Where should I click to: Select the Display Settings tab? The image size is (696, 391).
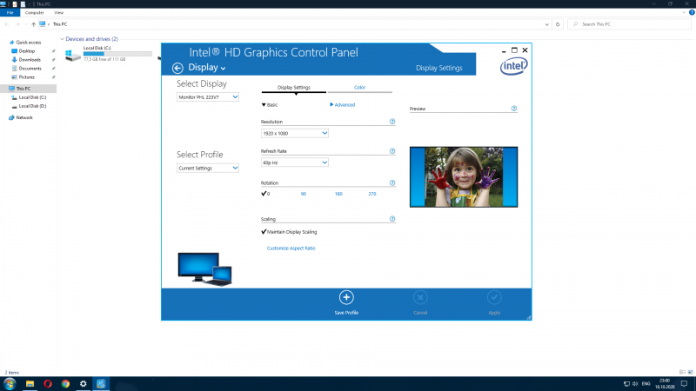click(293, 88)
